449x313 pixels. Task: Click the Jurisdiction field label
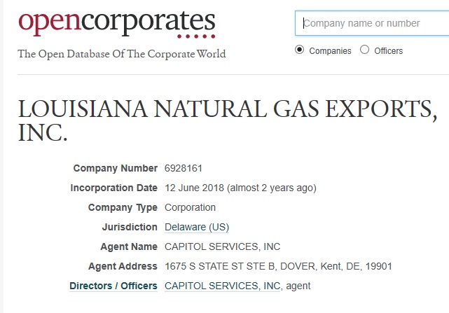tap(130, 227)
